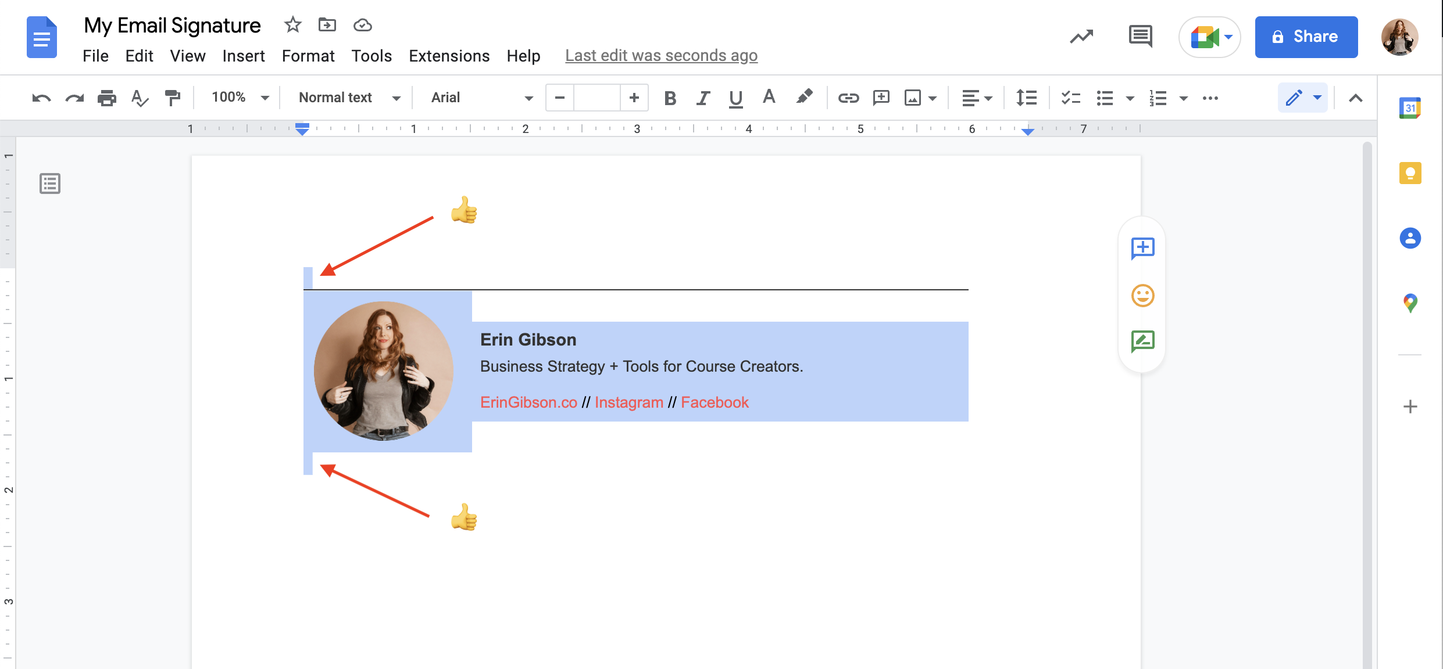
Task: Open the Instagram link
Action: [x=628, y=402]
